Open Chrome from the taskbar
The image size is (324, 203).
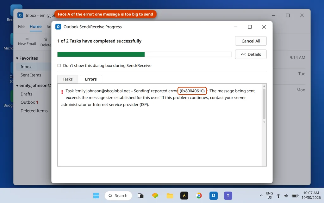[x=199, y=195]
